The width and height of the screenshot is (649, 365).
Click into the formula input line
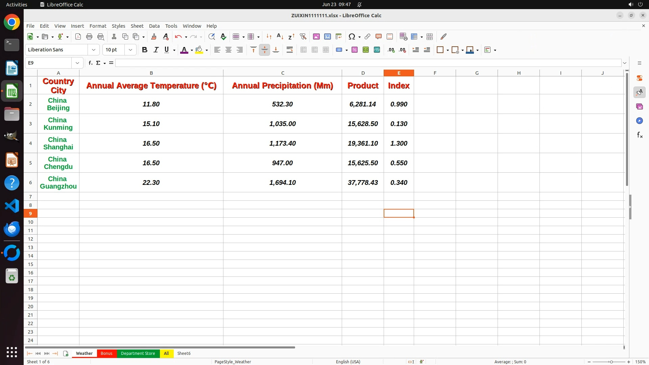pos(368,63)
